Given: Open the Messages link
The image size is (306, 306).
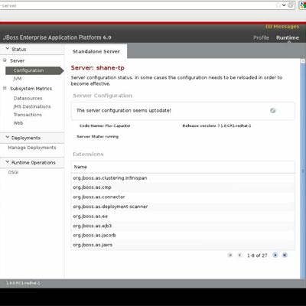Looking at the screenshot, I should pyautogui.click(x=282, y=27).
